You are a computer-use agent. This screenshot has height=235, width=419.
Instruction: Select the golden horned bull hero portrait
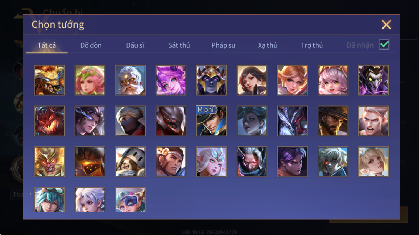[x=49, y=80]
